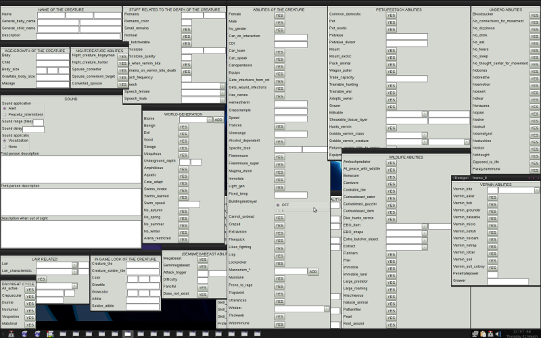Launch the first globe browser icon in taskbar

pyautogui.click(x=24, y=333)
